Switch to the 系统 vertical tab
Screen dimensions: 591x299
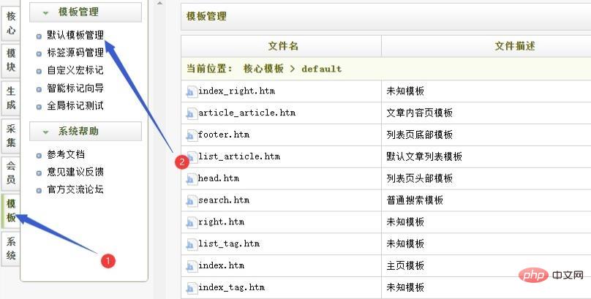10,249
